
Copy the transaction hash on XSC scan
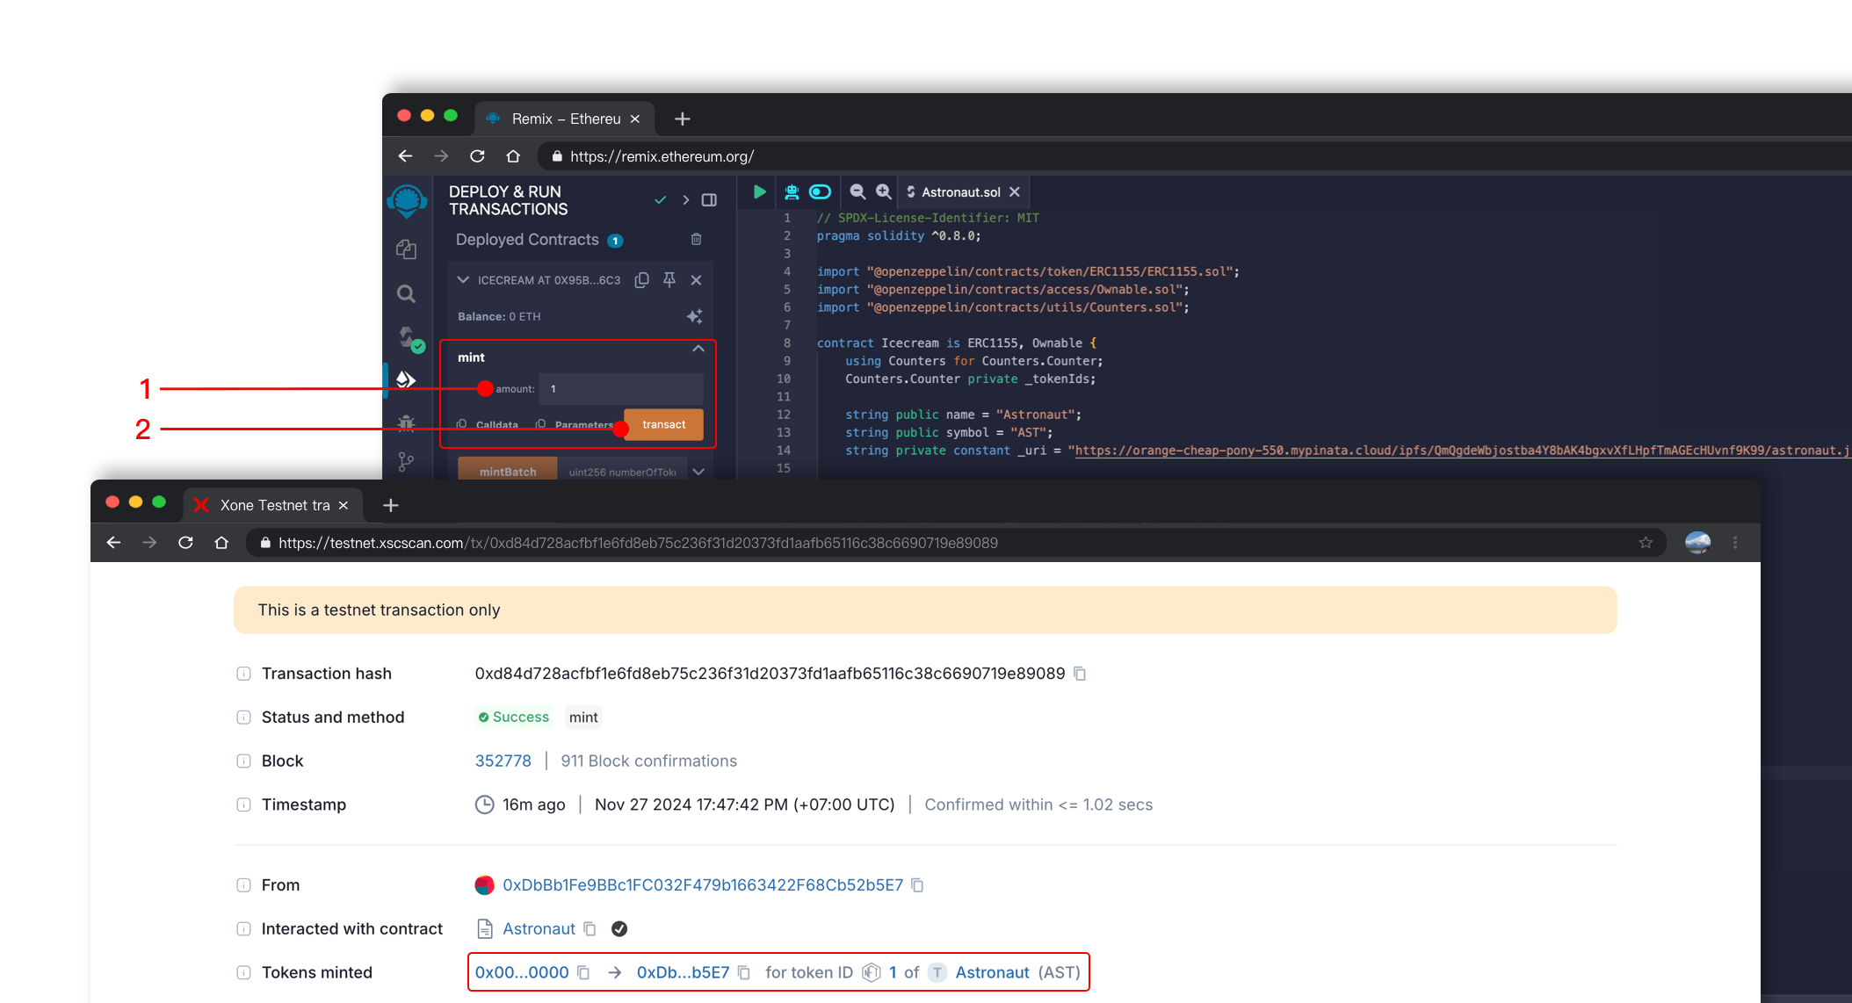(x=1080, y=674)
